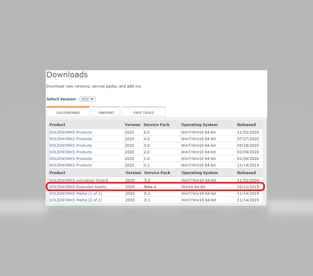Click the Service Pack column header
The width and height of the screenshot is (313, 276).
click(156, 124)
